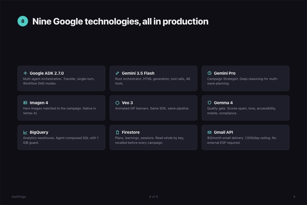
Task: Click the Animated GIF banners description text
Action: (x=152, y=108)
